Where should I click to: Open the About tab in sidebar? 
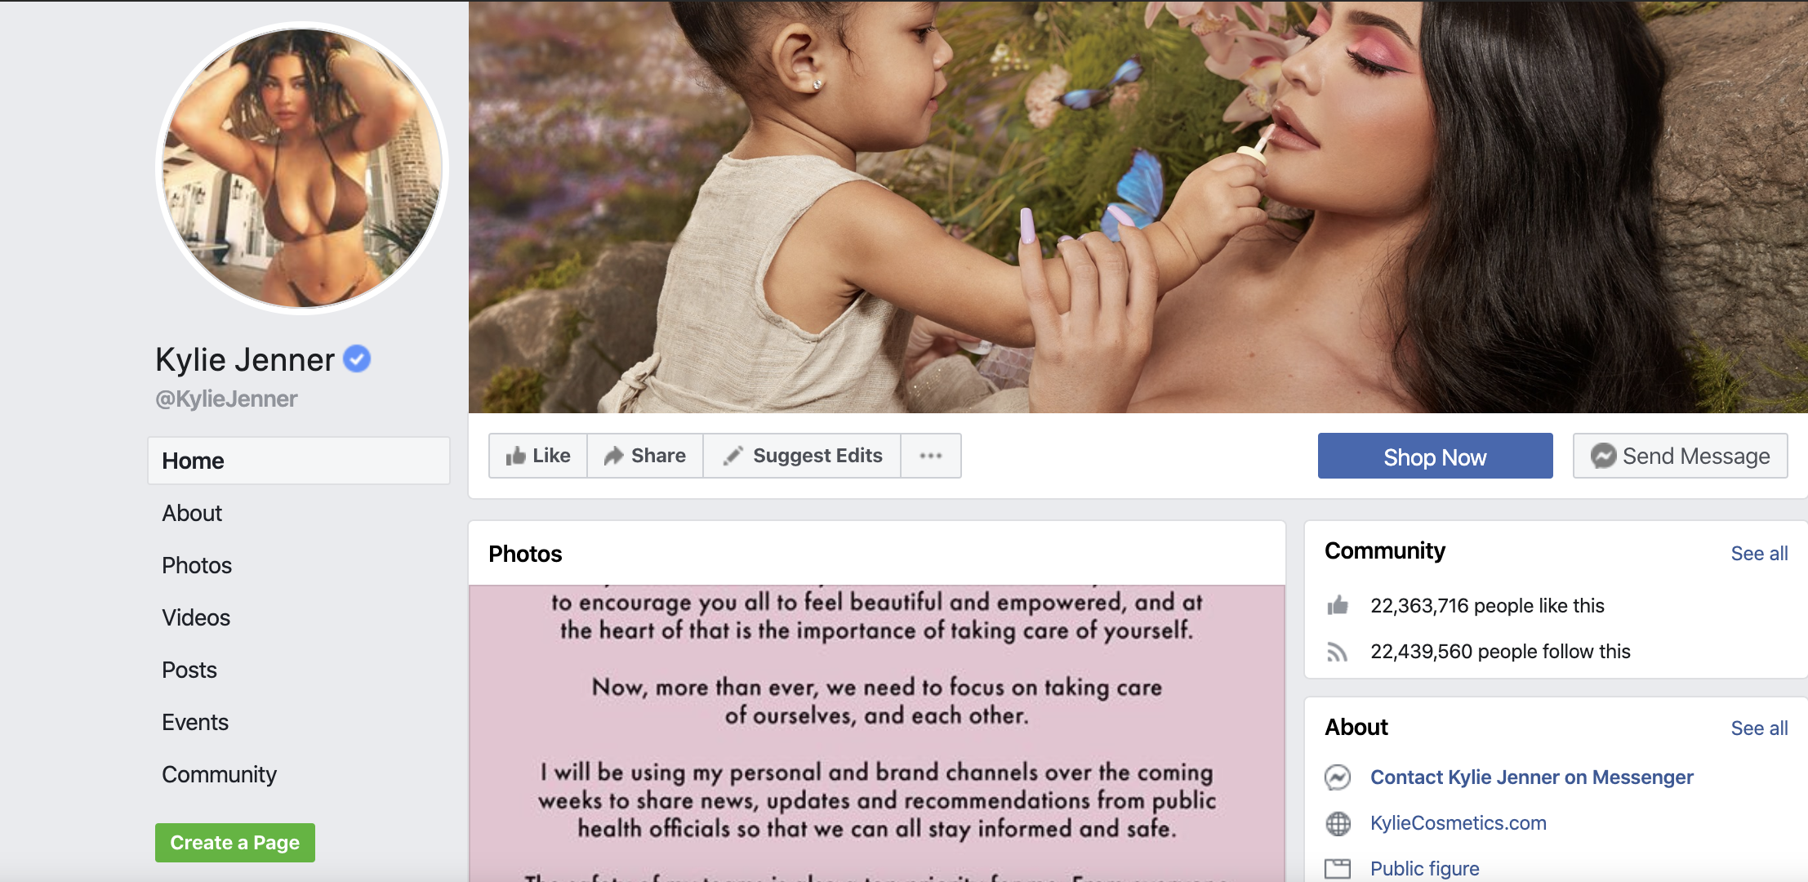tap(192, 513)
